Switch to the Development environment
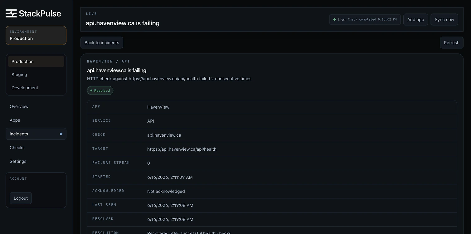This screenshot has width=471, height=234. pyautogui.click(x=36, y=88)
